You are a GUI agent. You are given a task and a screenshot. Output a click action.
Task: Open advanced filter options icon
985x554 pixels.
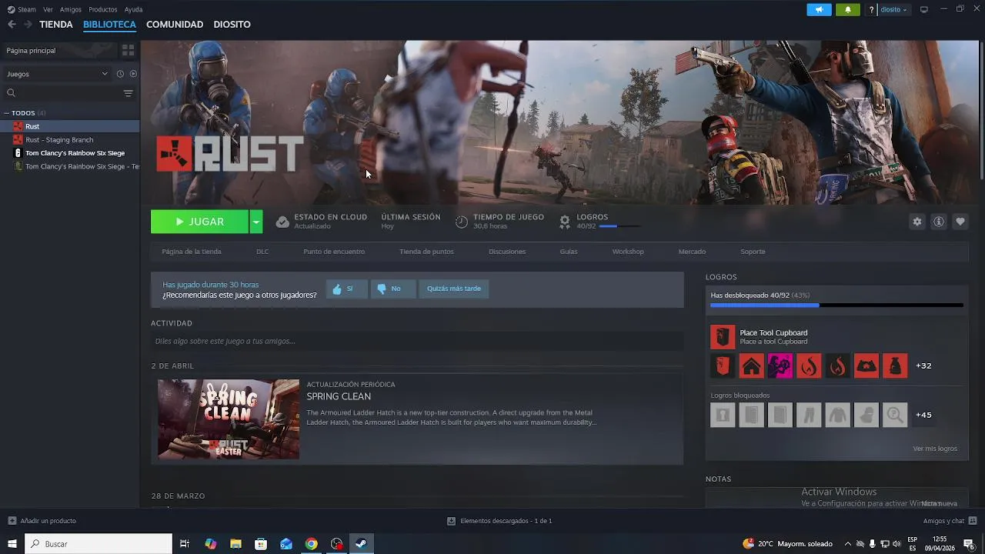[x=128, y=93]
